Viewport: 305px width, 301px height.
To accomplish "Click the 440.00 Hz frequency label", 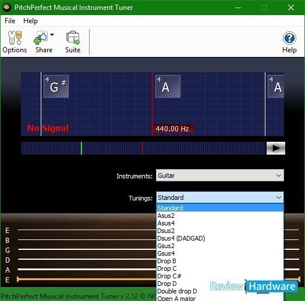I will tap(173, 129).
